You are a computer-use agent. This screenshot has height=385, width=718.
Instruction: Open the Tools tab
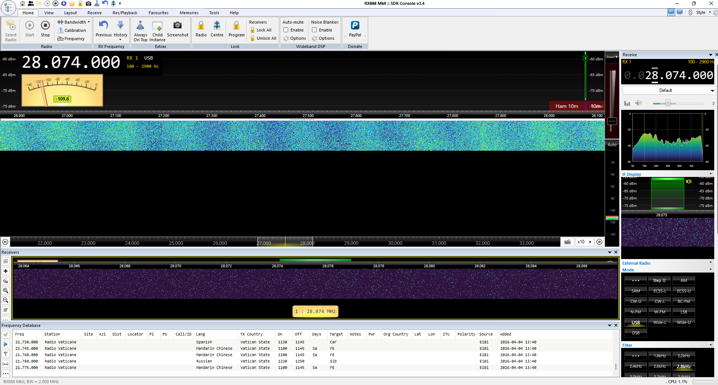(214, 13)
